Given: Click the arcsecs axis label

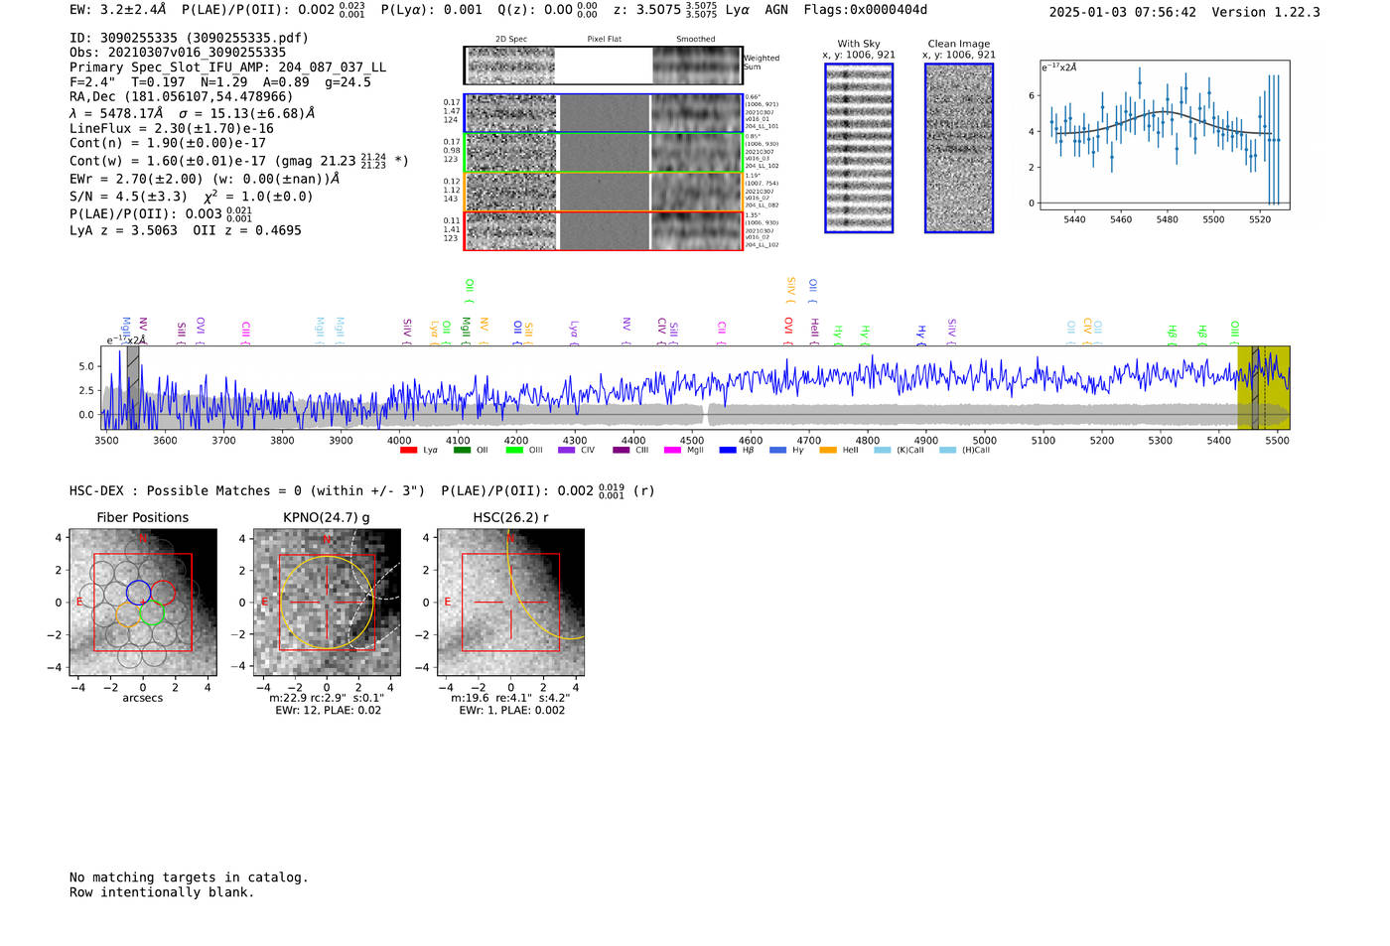Looking at the screenshot, I should coord(143,699).
